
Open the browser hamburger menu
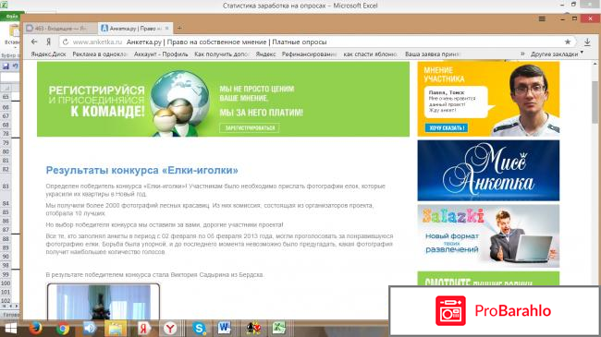(x=542, y=18)
